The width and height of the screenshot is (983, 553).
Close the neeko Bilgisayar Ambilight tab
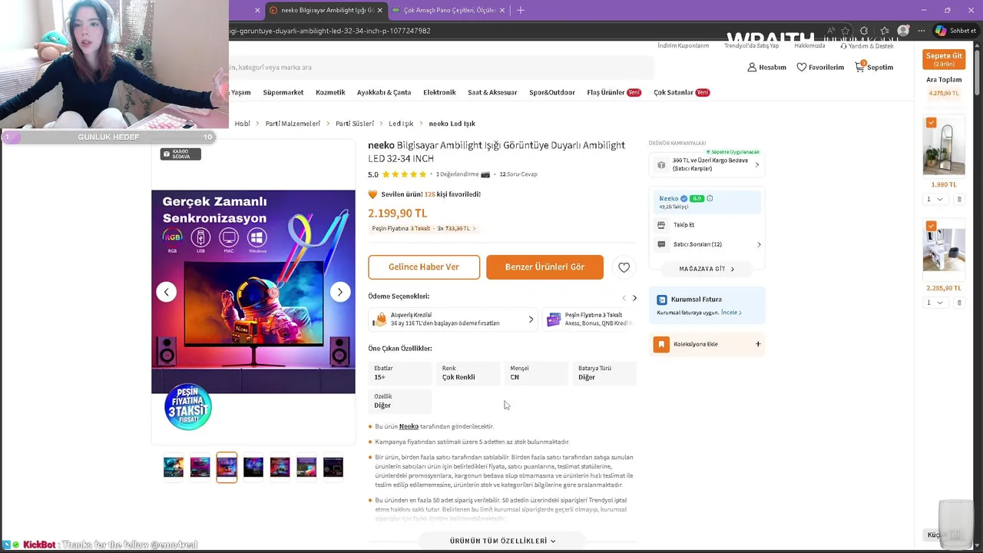tap(380, 10)
